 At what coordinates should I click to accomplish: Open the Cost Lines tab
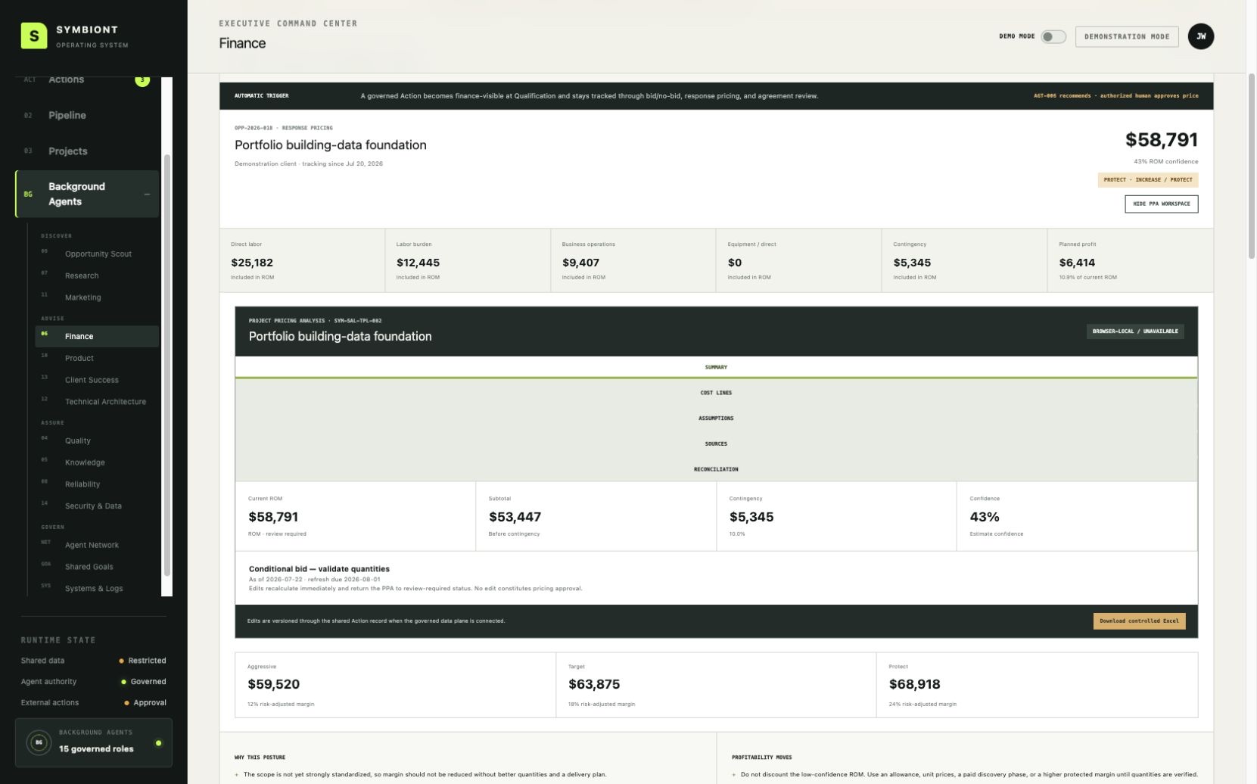click(716, 393)
